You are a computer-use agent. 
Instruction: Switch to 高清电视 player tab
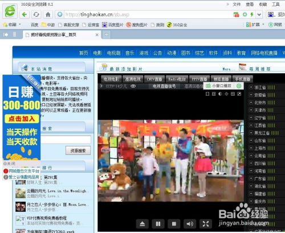pyautogui.click(x=133, y=79)
